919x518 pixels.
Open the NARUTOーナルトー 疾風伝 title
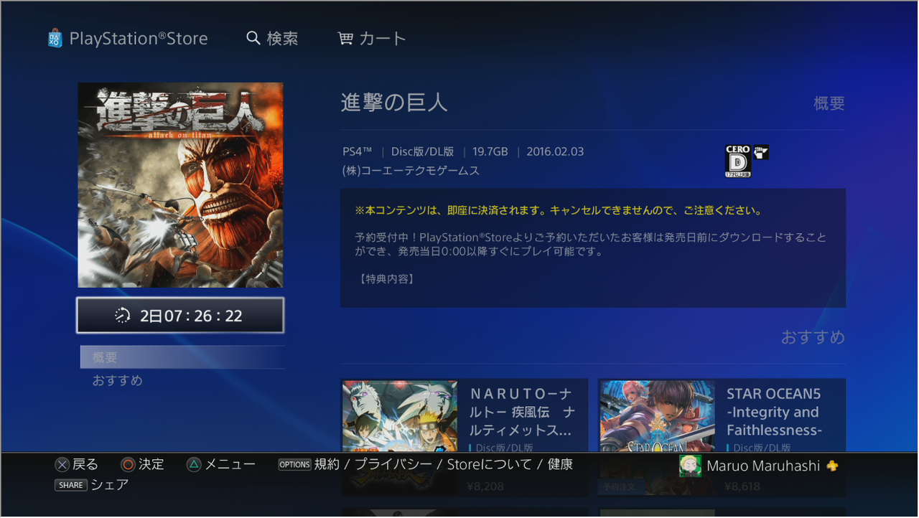[x=521, y=413]
